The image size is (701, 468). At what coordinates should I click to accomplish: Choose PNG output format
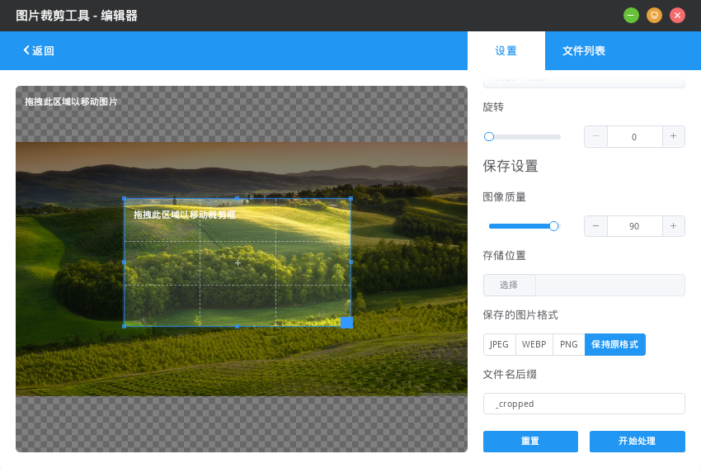coord(568,344)
